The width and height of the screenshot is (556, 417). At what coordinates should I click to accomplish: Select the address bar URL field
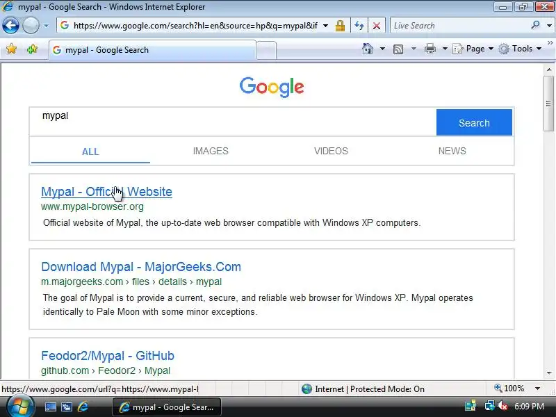point(195,26)
